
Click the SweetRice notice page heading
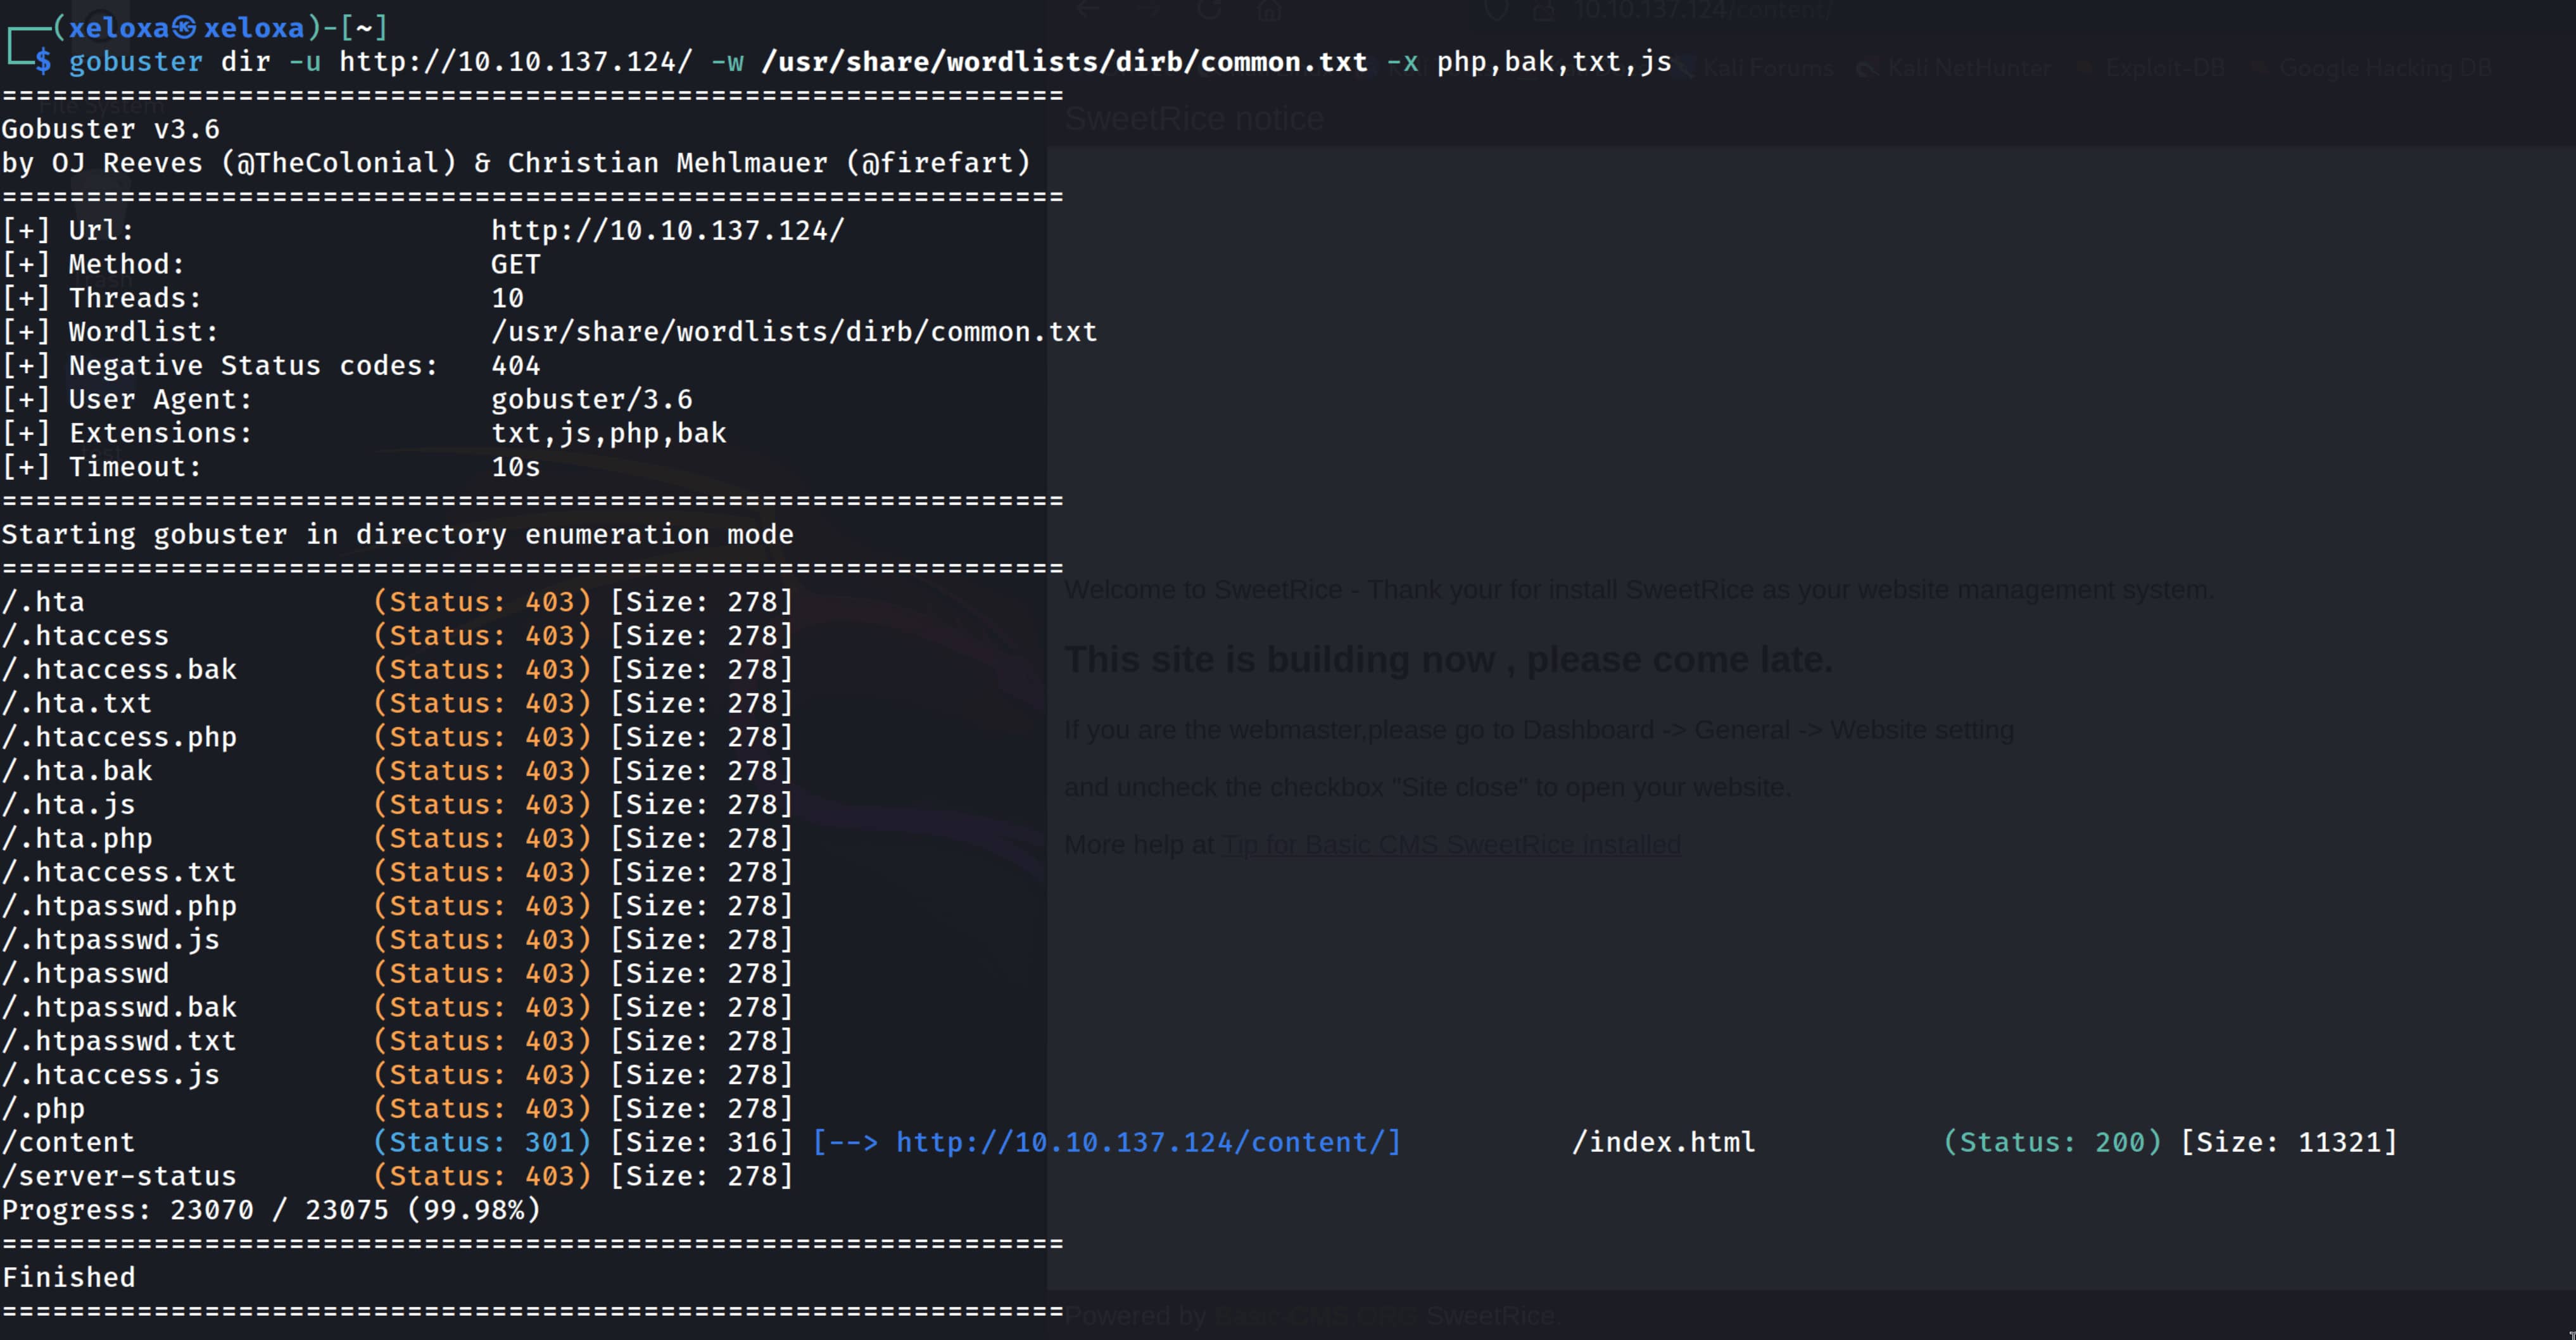(x=1194, y=119)
